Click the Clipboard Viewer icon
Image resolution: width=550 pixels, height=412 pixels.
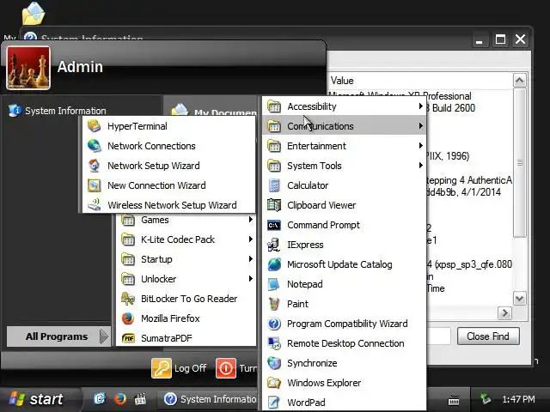(274, 205)
